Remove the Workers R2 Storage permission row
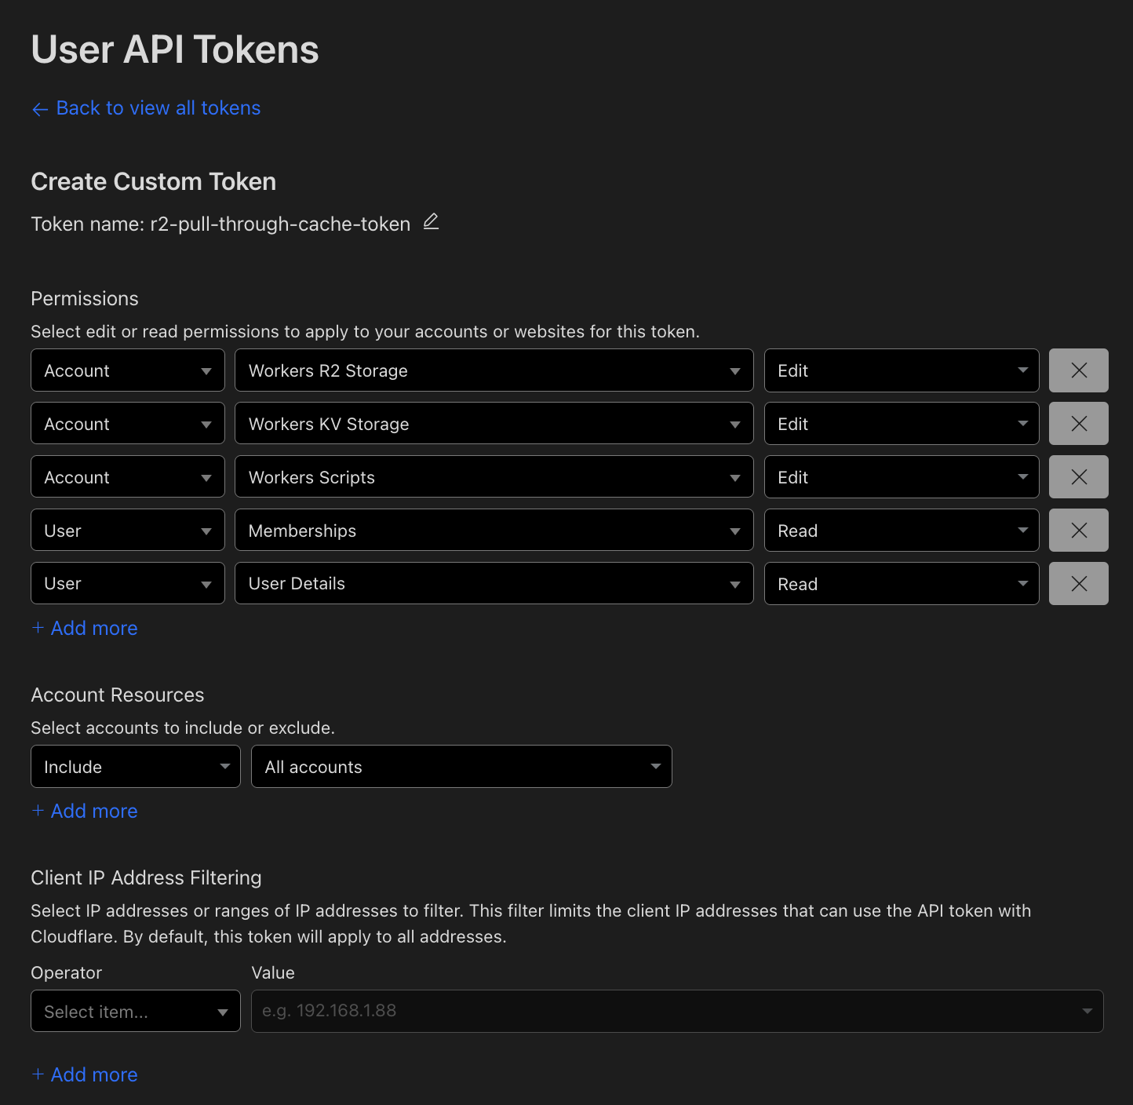This screenshot has height=1105, width=1133. (1079, 370)
